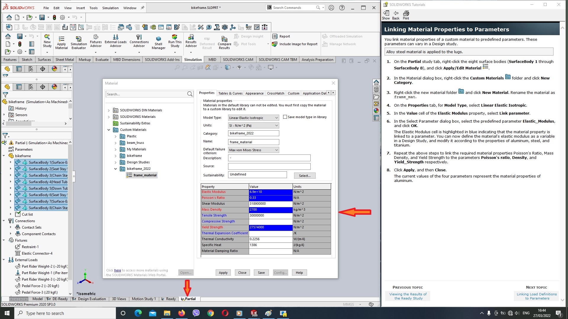
Task: Select SurfaceBody 4(Head Tube) in tree
Action: (x=41, y=182)
